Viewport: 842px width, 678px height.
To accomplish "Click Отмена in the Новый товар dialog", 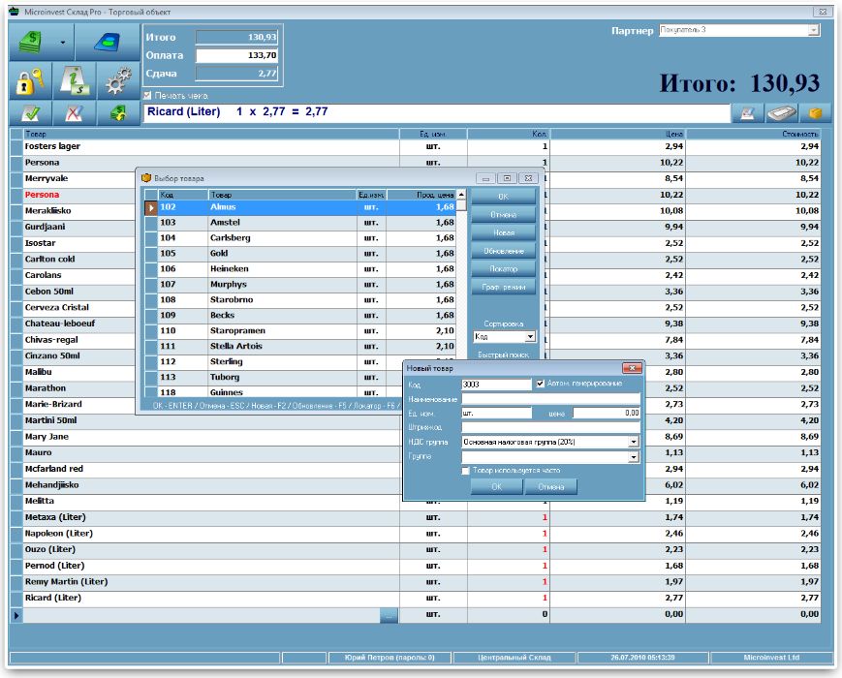I will [551, 487].
